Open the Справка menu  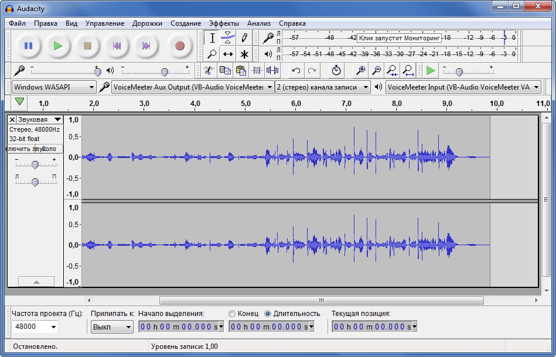pyautogui.click(x=292, y=23)
